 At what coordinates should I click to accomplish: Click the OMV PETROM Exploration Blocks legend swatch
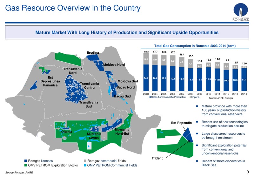(25, 165)
